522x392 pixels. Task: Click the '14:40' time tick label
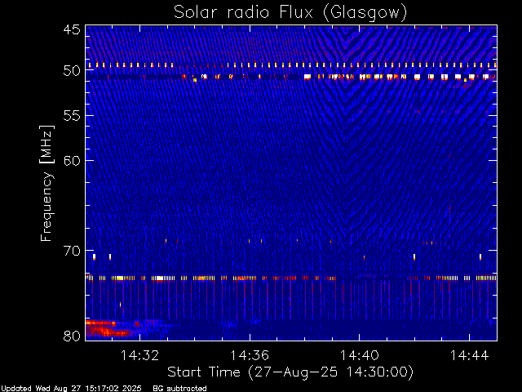tap(359, 355)
